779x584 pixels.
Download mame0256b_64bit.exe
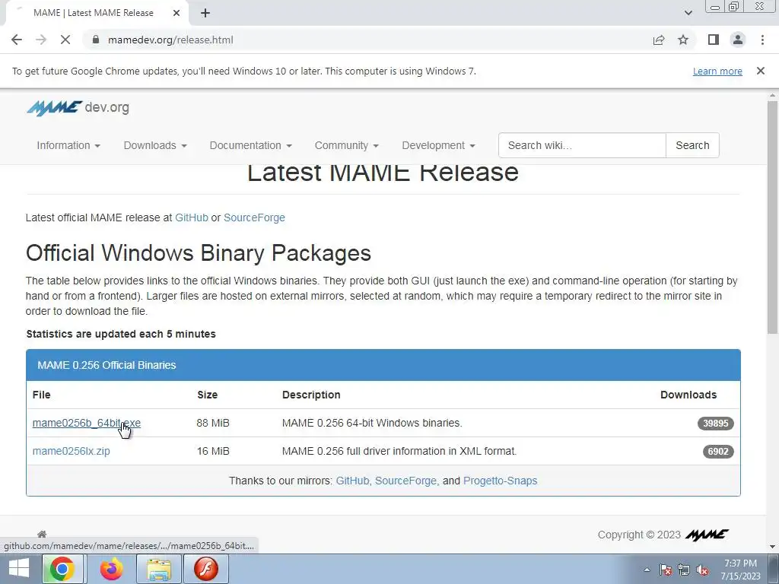(x=87, y=423)
